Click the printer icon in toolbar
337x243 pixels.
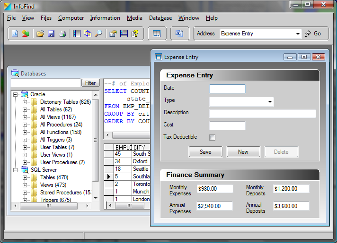point(62,34)
